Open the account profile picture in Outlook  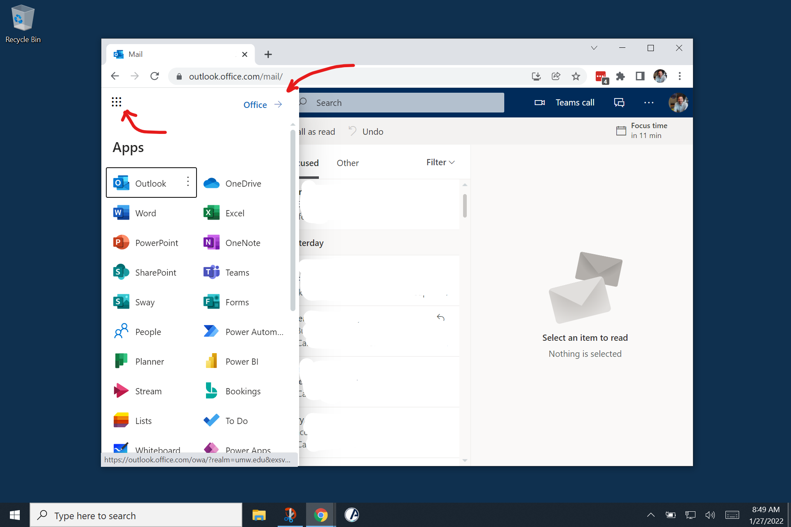pyautogui.click(x=678, y=103)
